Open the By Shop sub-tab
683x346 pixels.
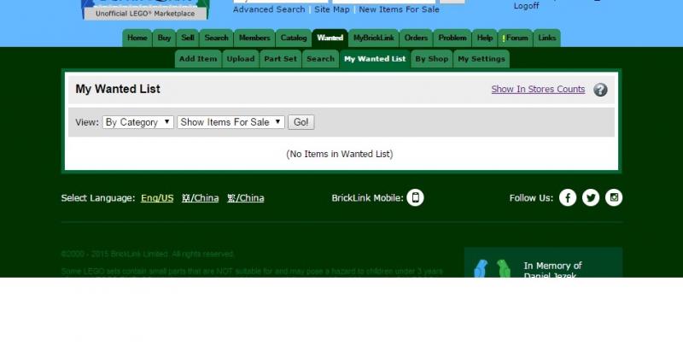pyautogui.click(x=431, y=59)
